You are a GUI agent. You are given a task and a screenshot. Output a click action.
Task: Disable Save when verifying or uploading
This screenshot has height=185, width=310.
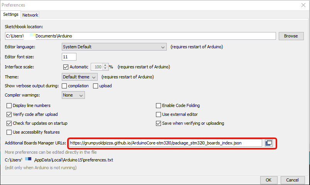click(158, 123)
